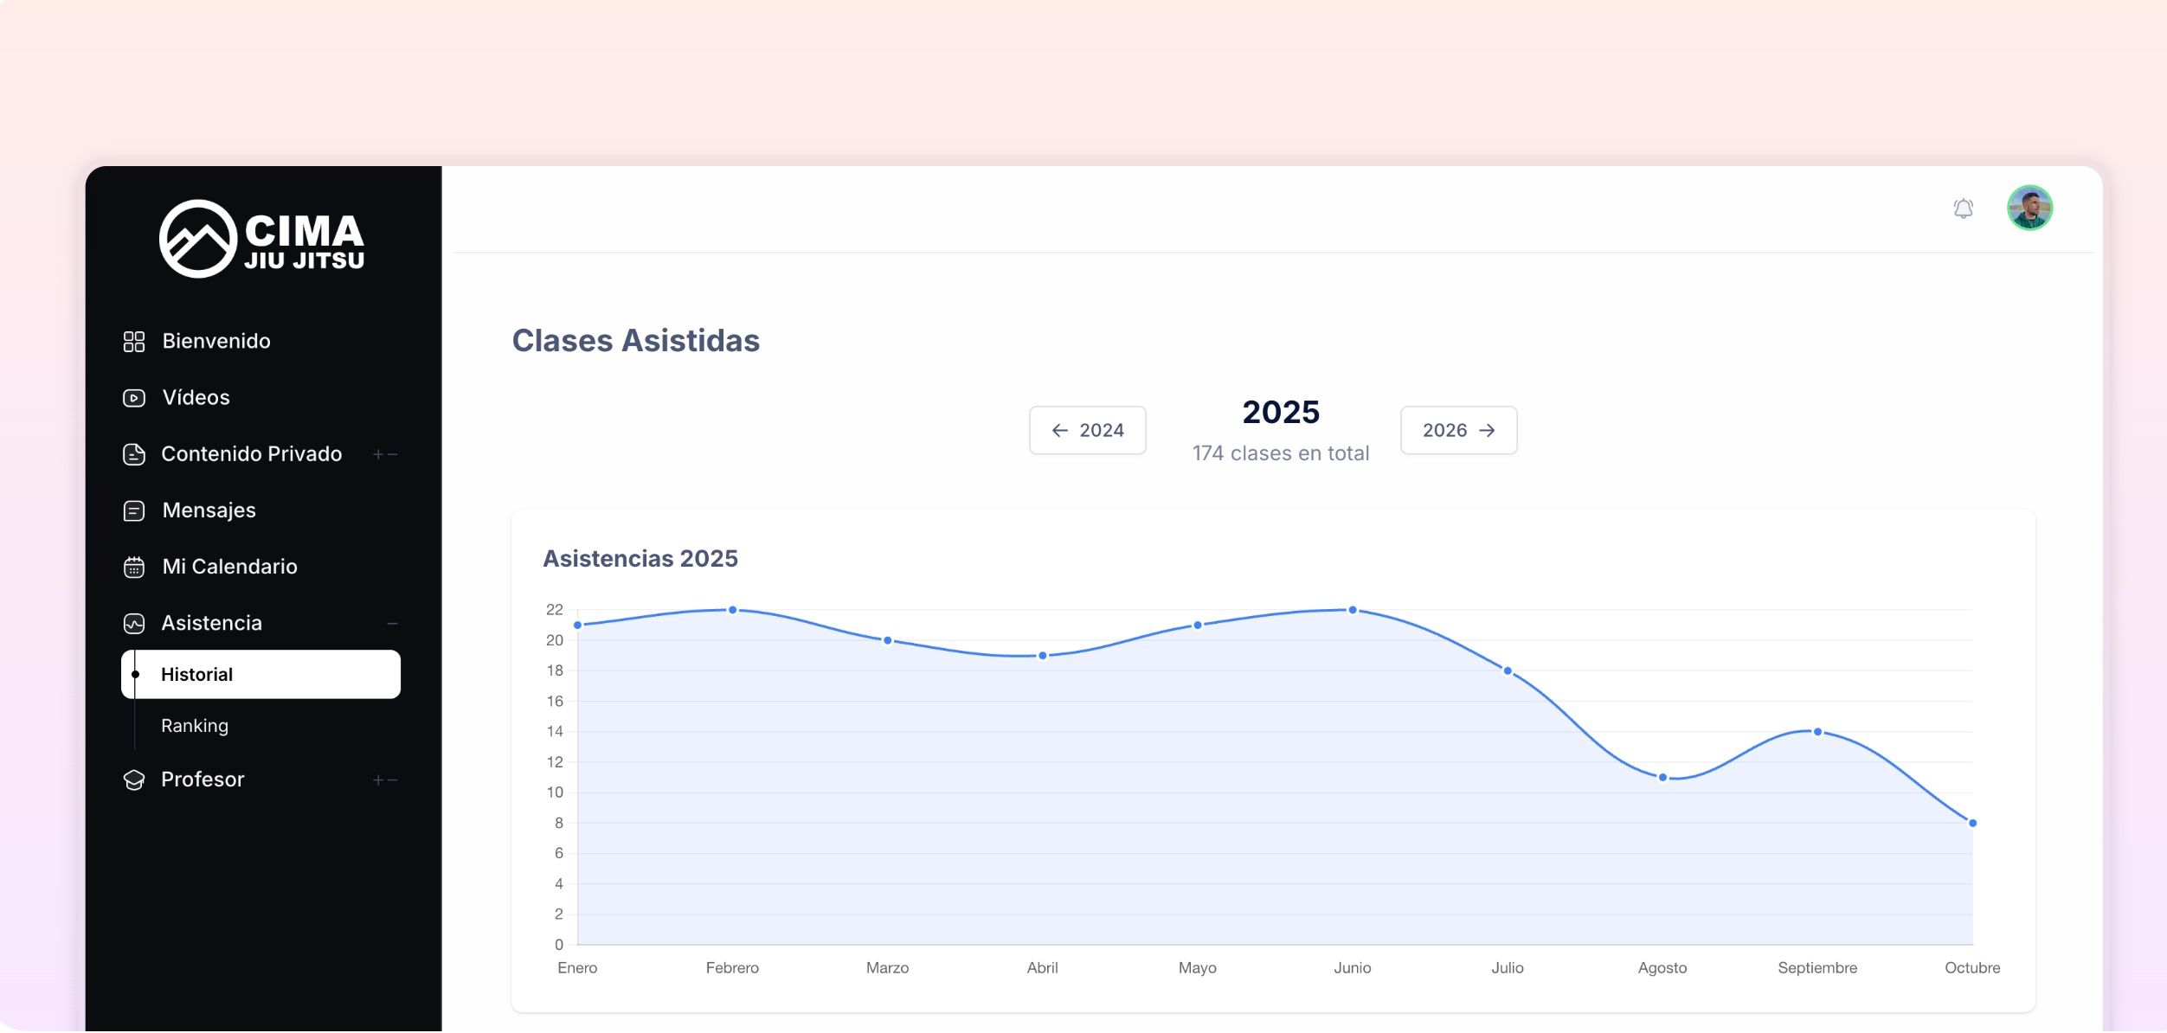This screenshot has height=1033, width=2167.
Task: Open the Ranking submenu item
Action: (x=195, y=726)
